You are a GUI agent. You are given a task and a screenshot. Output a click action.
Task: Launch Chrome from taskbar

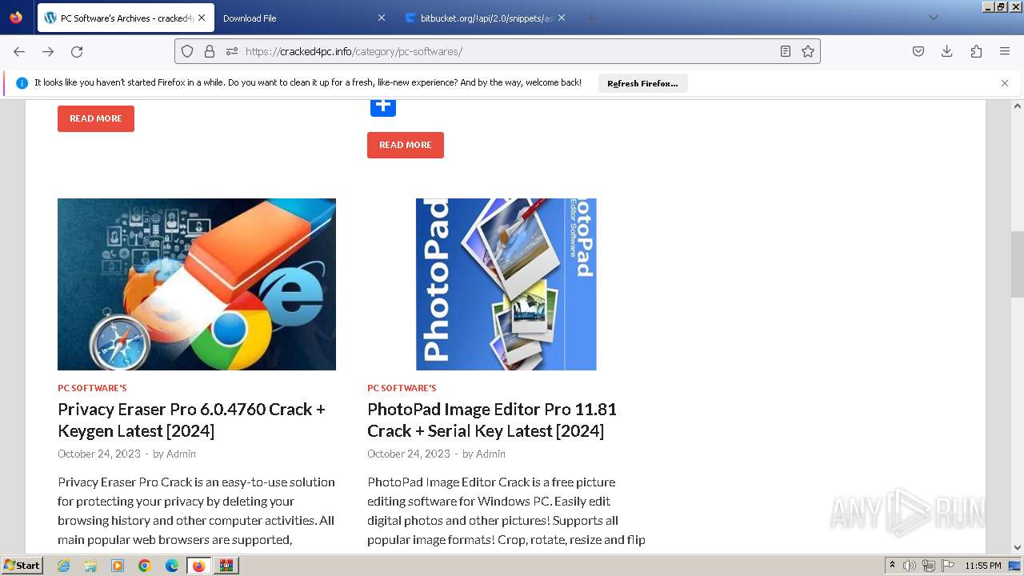[145, 566]
